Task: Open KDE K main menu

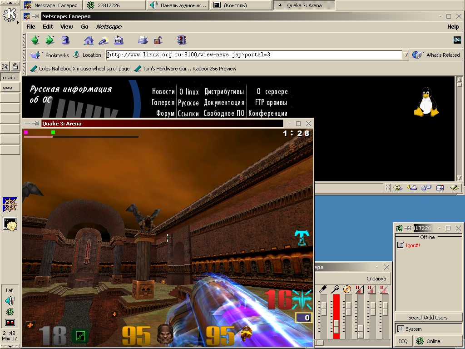Action: coord(10,15)
